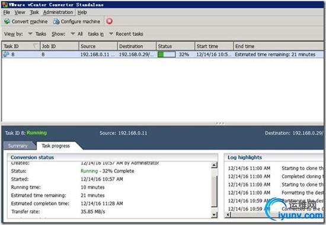Screen dimensions: 326x225
Task: Click log entry Formatting the dest
Action: coord(302,192)
